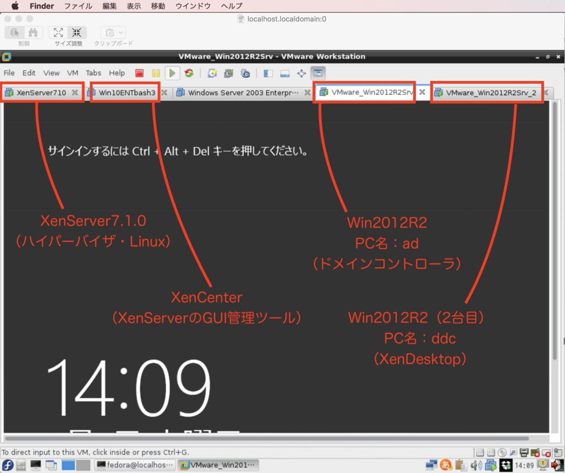Open the 移動 menu in the macOS bar

[158, 6]
